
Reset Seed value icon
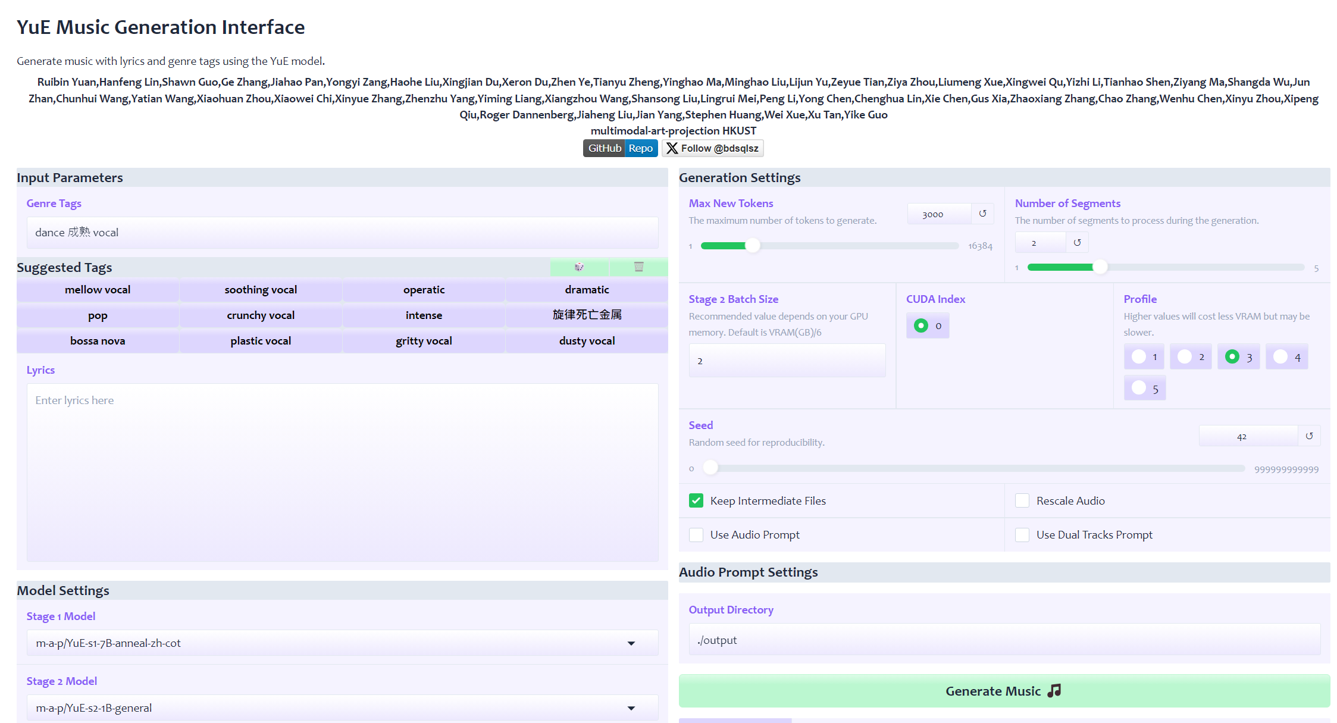(x=1309, y=436)
